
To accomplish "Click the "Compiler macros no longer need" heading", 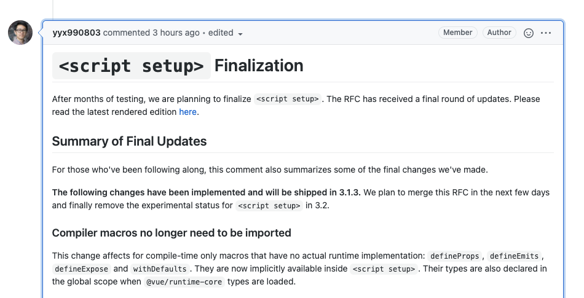I will [x=172, y=233].
